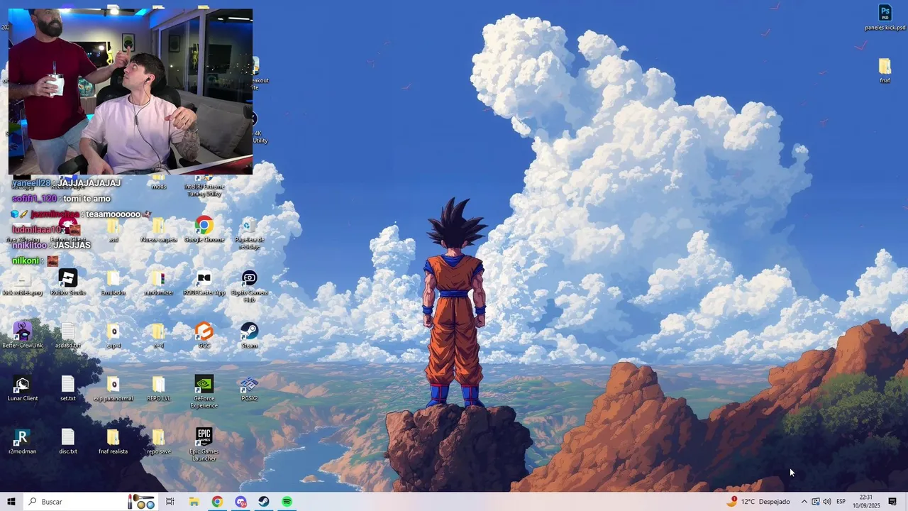Launch the GCC desktop shortcut

pos(204,335)
